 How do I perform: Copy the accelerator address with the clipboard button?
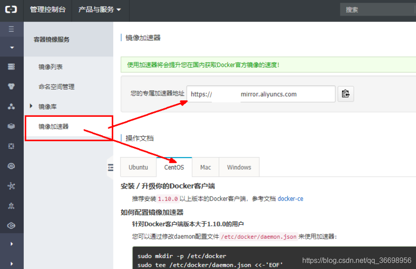pos(345,94)
